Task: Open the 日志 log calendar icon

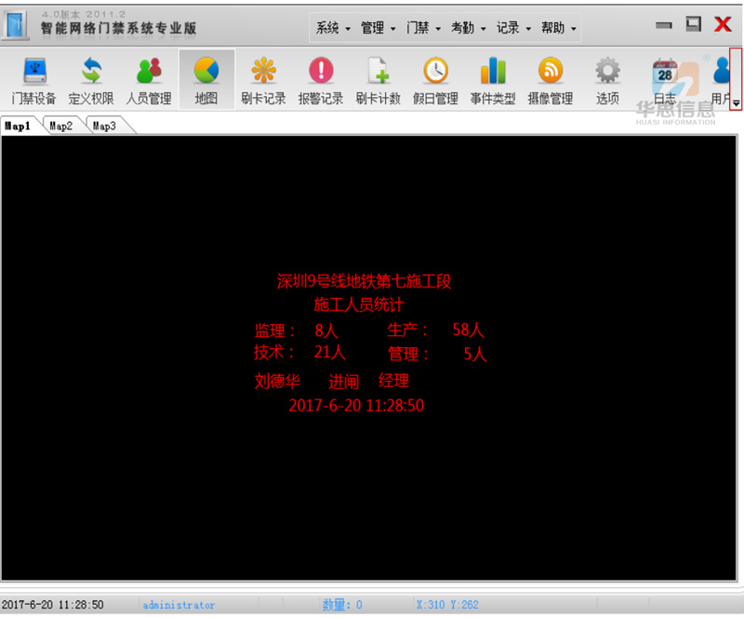Action: (x=665, y=79)
